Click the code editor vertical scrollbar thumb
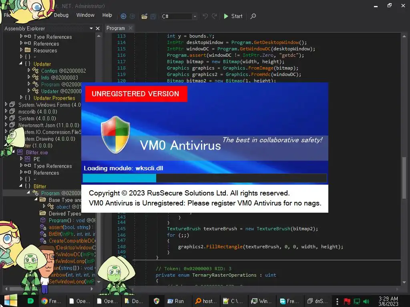410x307 pixels. pos(404,178)
